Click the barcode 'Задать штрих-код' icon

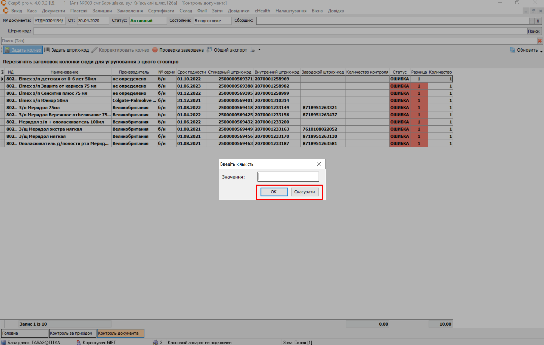(47, 50)
